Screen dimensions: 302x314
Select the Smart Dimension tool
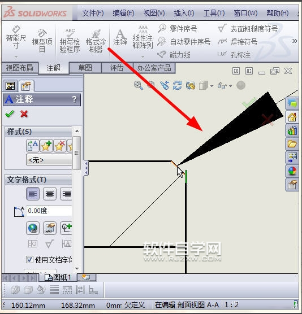[x=16, y=38]
